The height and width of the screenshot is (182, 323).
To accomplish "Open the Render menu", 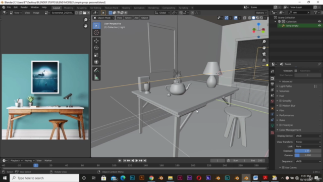I will pyautogui.click(x=24, y=8).
